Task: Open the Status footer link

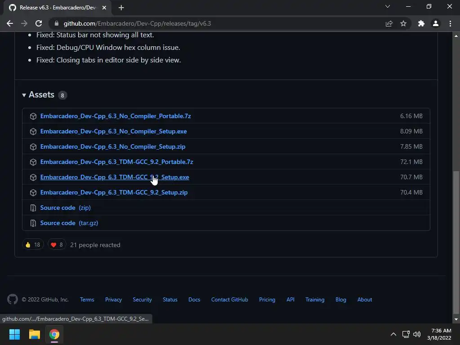Action: coord(170,300)
